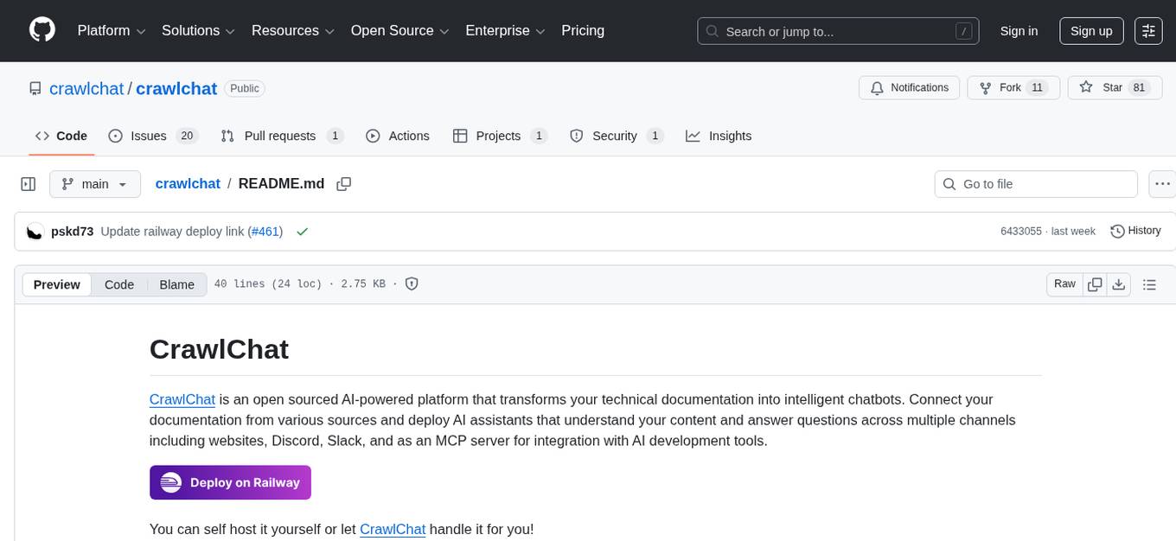The height and width of the screenshot is (541, 1176).
Task: Click the verified commit checkmark
Action: pyautogui.click(x=303, y=231)
